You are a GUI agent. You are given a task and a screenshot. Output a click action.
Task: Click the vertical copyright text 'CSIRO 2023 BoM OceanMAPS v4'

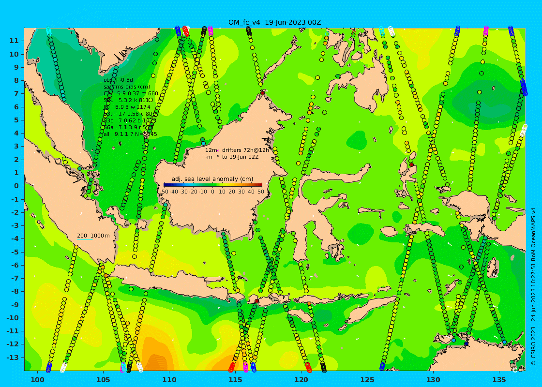pos(533,286)
